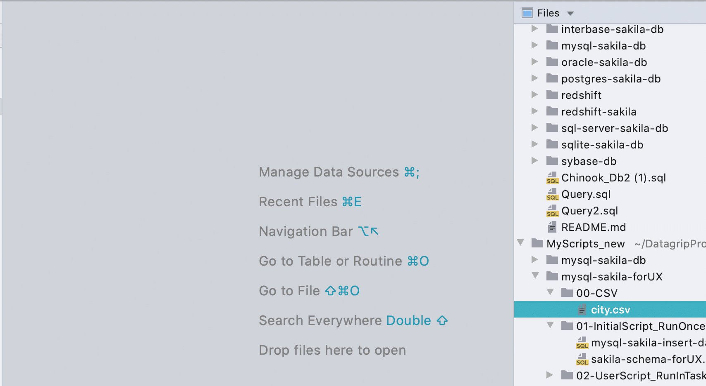Image resolution: width=706 pixels, height=386 pixels.
Task: Click the sybase-db folder icon
Action: [x=552, y=161]
